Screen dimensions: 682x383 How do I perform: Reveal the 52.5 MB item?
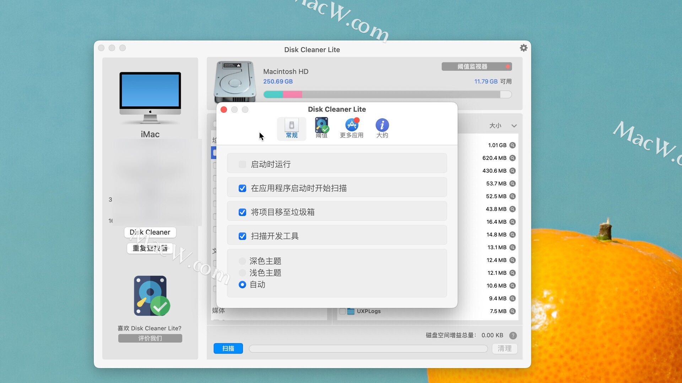pyautogui.click(x=513, y=196)
